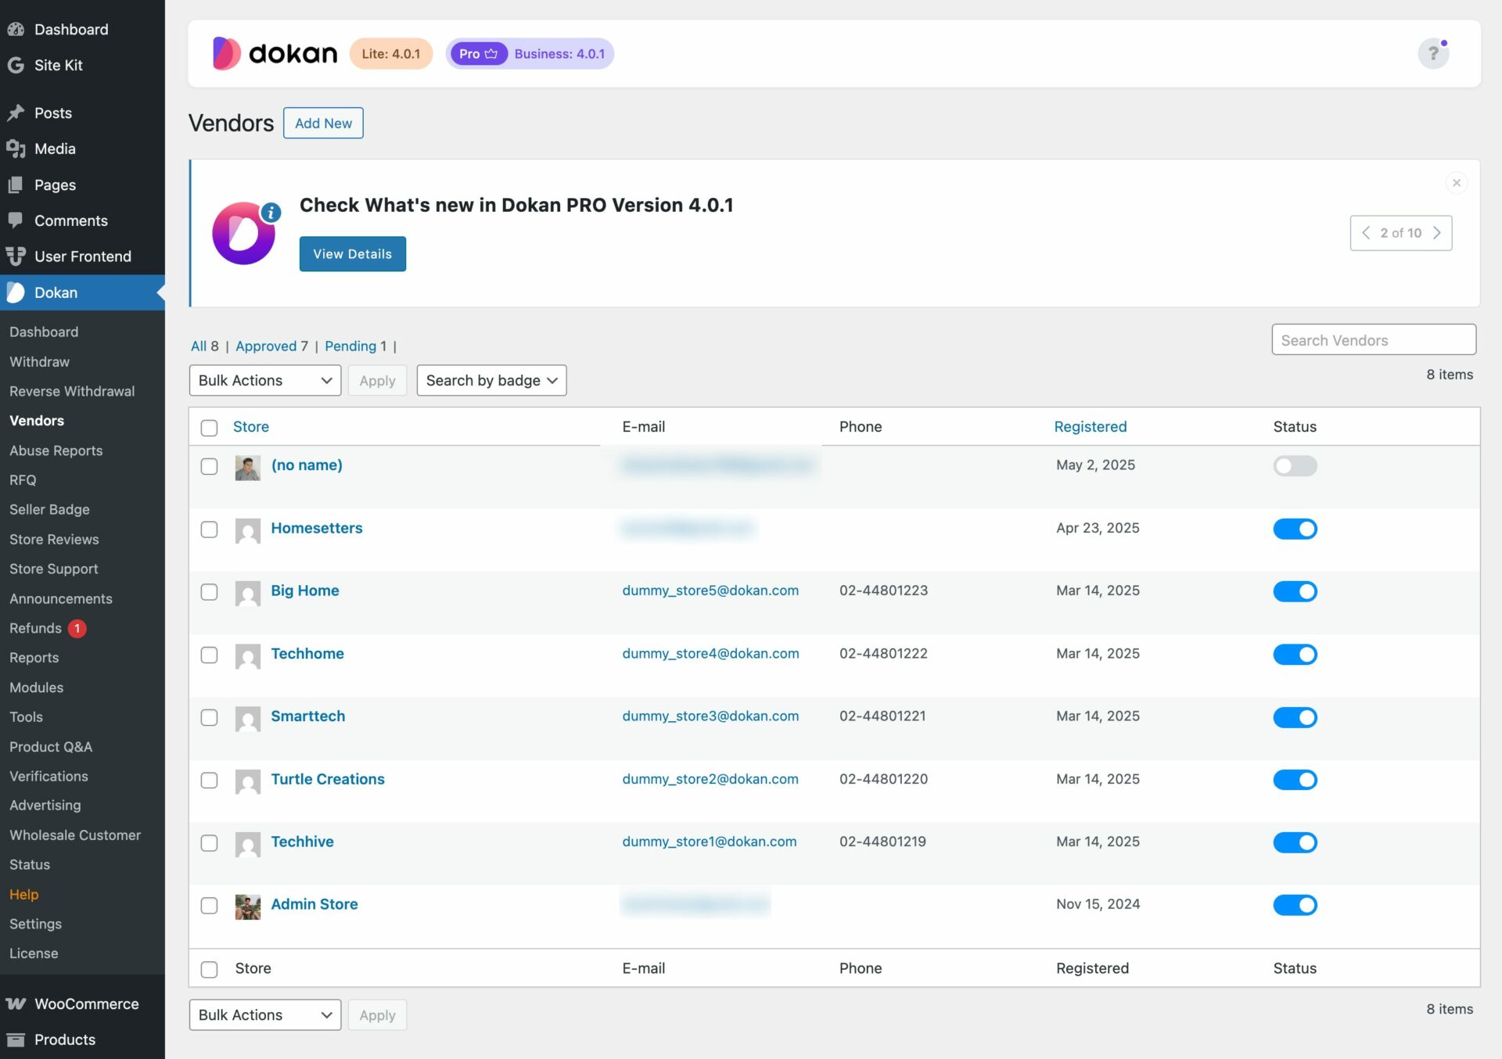Screen dimensions: 1502x1059
Task: Open Abuse Reports menu item
Action: (56, 451)
